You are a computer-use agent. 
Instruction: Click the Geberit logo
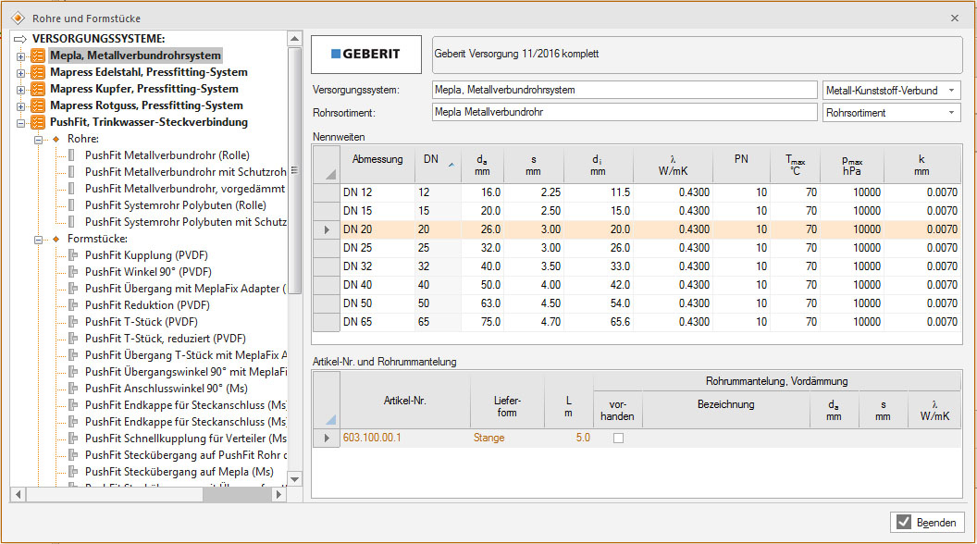(x=365, y=55)
